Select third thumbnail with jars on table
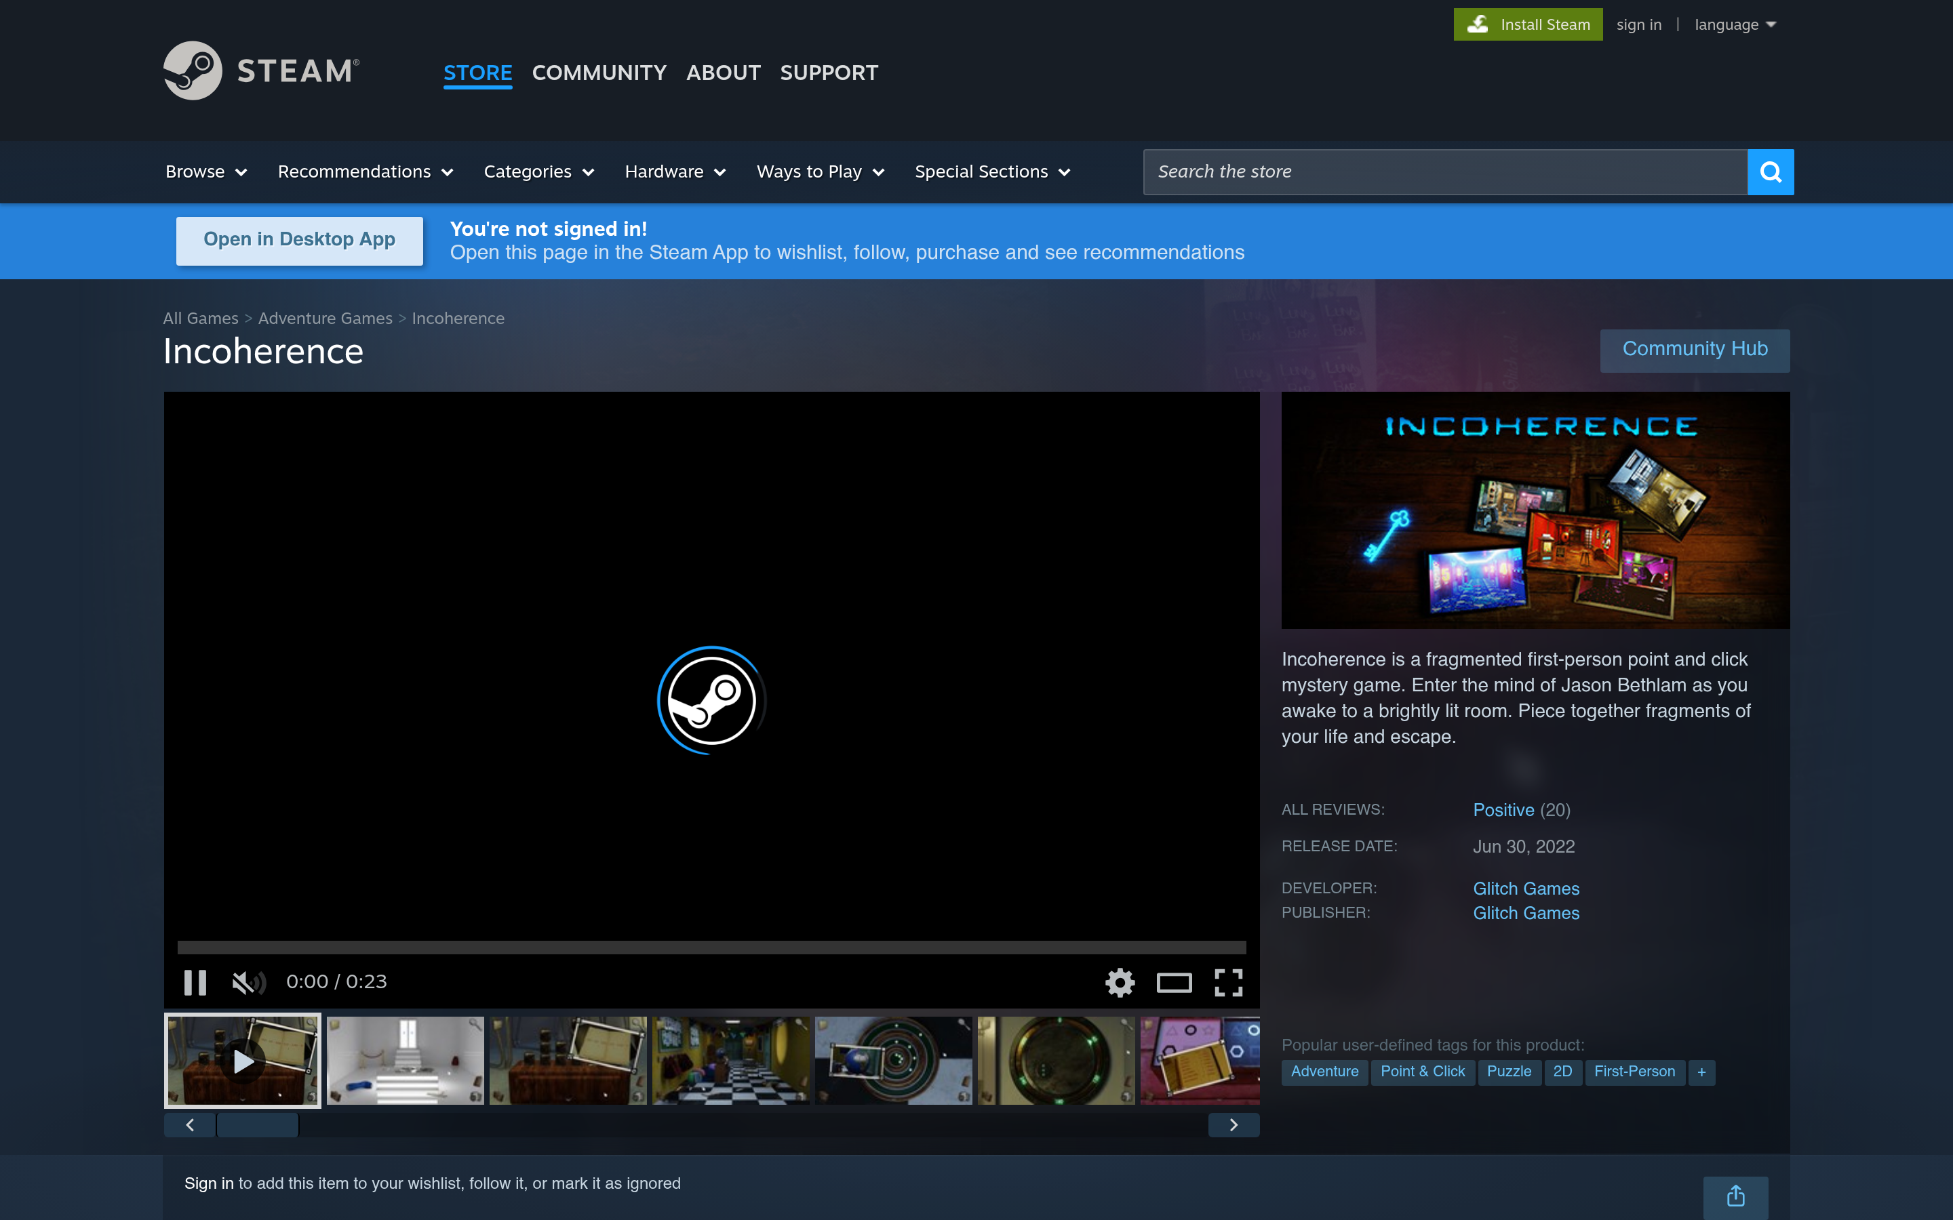This screenshot has width=1953, height=1220. (568, 1060)
